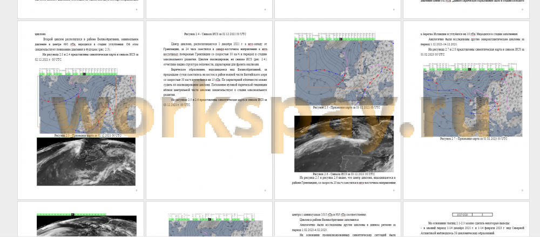The height and width of the screenshot is (237, 540).
Task: Click the single word 'циклона' at the top of the first page
Action: click(40, 34)
